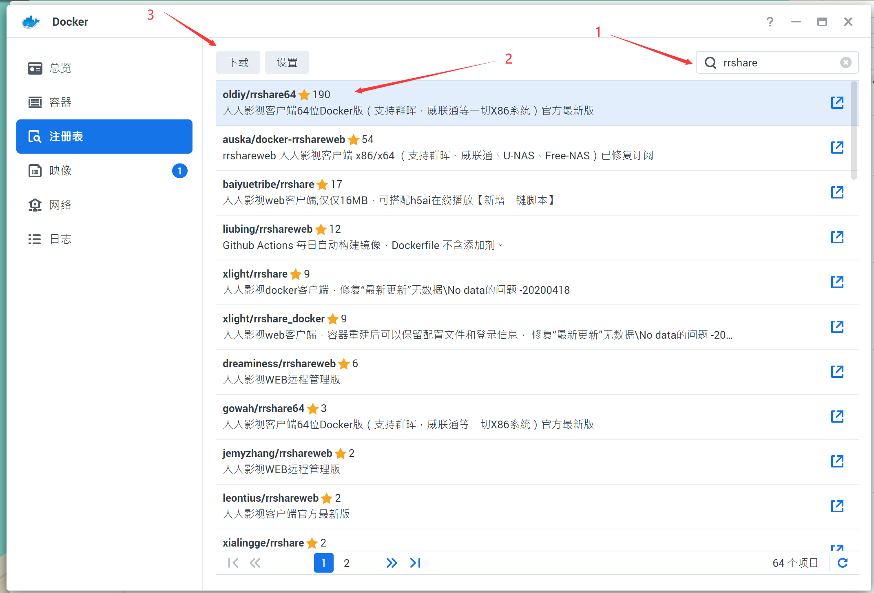Jump to the last results page
Screen dimensions: 874x593
tap(415, 563)
